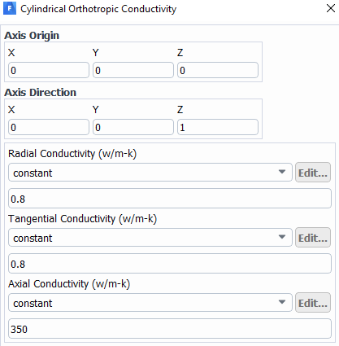This screenshot has height=346, width=339.
Task: Click the Axial Conductivity value field showing 350
Action: tap(170, 329)
